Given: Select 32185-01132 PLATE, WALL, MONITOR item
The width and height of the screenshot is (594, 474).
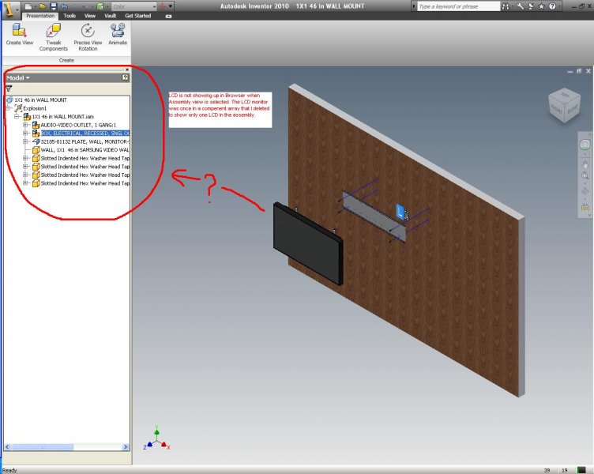Looking at the screenshot, I should pos(85,141).
